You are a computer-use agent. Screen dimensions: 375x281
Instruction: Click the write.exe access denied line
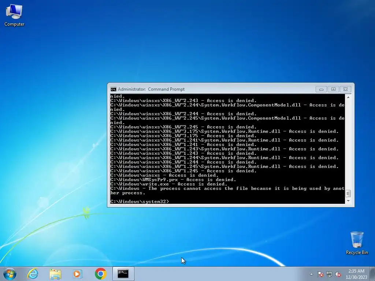tap(169, 184)
